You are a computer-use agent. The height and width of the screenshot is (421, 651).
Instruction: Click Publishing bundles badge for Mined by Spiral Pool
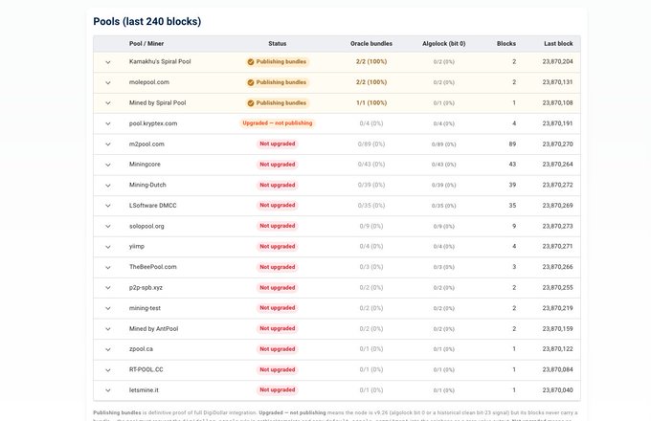pos(277,103)
